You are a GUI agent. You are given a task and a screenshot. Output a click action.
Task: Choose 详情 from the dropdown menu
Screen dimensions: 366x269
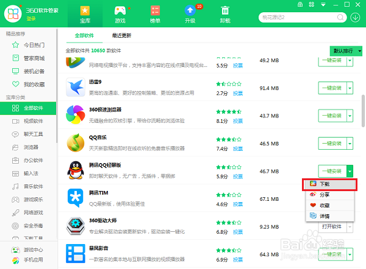tap(330, 216)
